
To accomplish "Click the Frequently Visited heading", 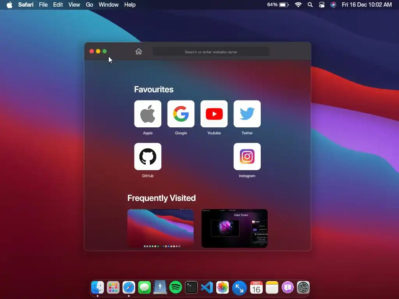I will coord(162,198).
